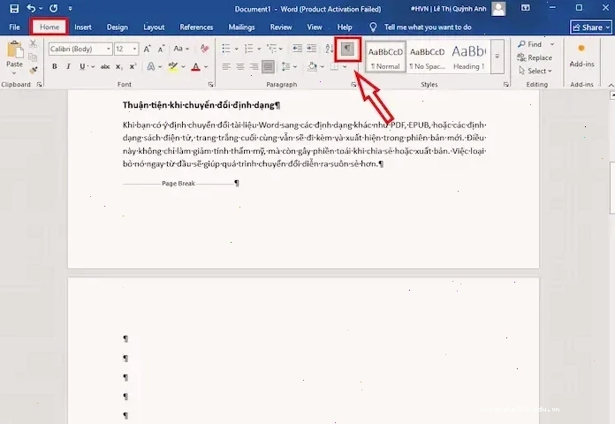Image resolution: width=615 pixels, height=424 pixels.
Task: Collapse the ribbon with arrow
Action: click(611, 85)
